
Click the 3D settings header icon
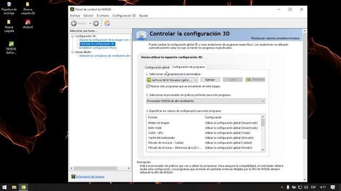(141, 35)
